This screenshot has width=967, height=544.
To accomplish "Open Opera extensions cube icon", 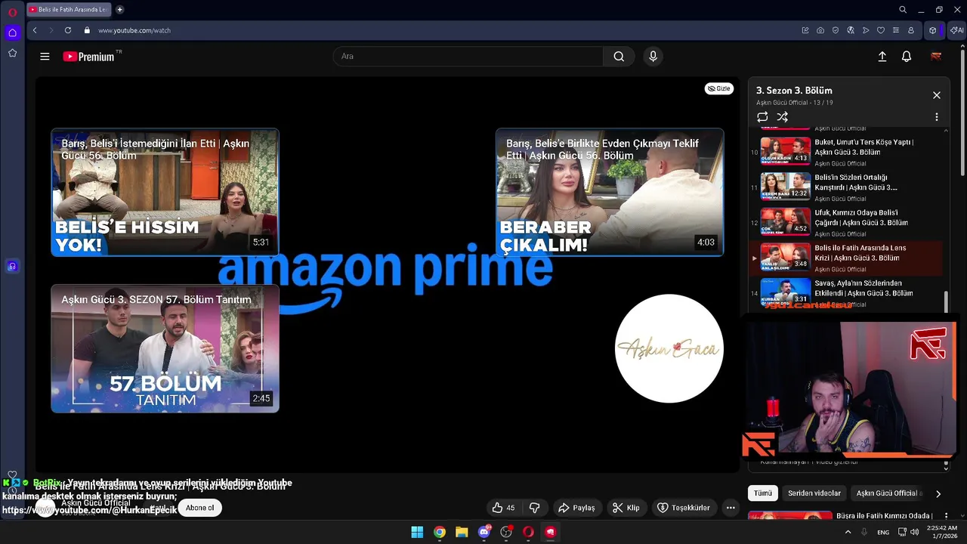I will pos(933,30).
